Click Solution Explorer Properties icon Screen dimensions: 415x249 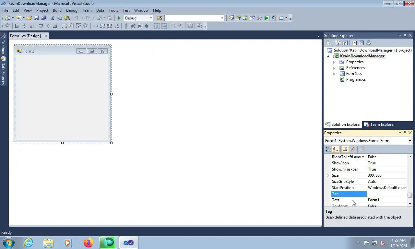click(x=328, y=43)
